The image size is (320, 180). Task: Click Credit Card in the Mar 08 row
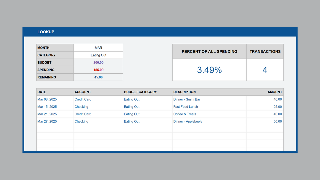(83, 99)
